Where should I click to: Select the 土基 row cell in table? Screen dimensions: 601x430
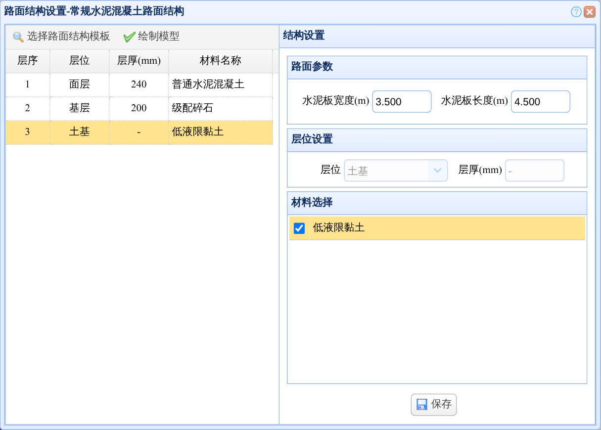coord(80,132)
